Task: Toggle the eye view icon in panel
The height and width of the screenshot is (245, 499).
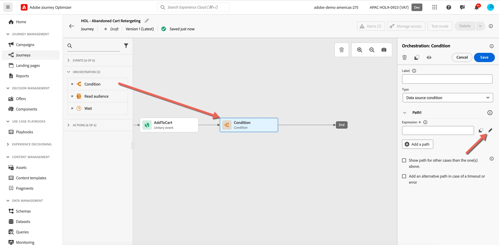Action: click(429, 58)
